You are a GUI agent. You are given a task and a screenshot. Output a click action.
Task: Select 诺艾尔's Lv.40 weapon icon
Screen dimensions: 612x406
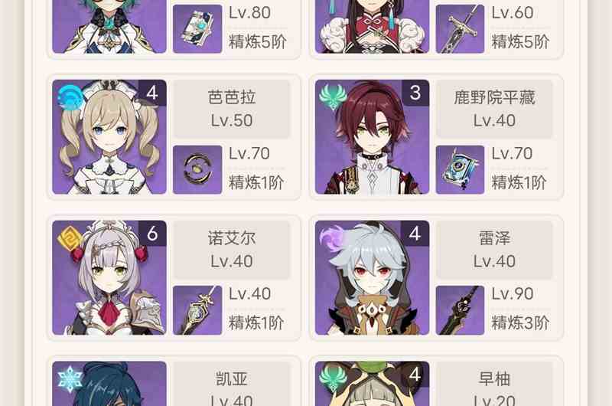(197, 310)
